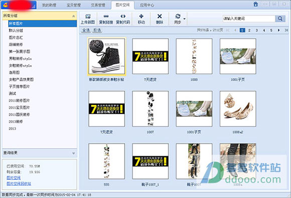Click the 共576条, 计12页 page count text
Image resolution: width=291 pixels, height=198 pixels.
pos(210,30)
